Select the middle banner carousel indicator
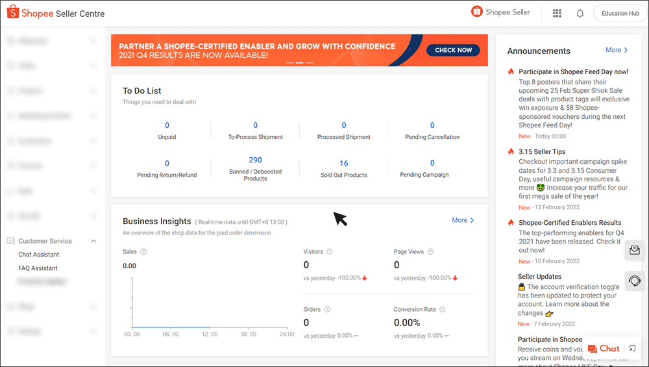 pyautogui.click(x=300, y=63)
